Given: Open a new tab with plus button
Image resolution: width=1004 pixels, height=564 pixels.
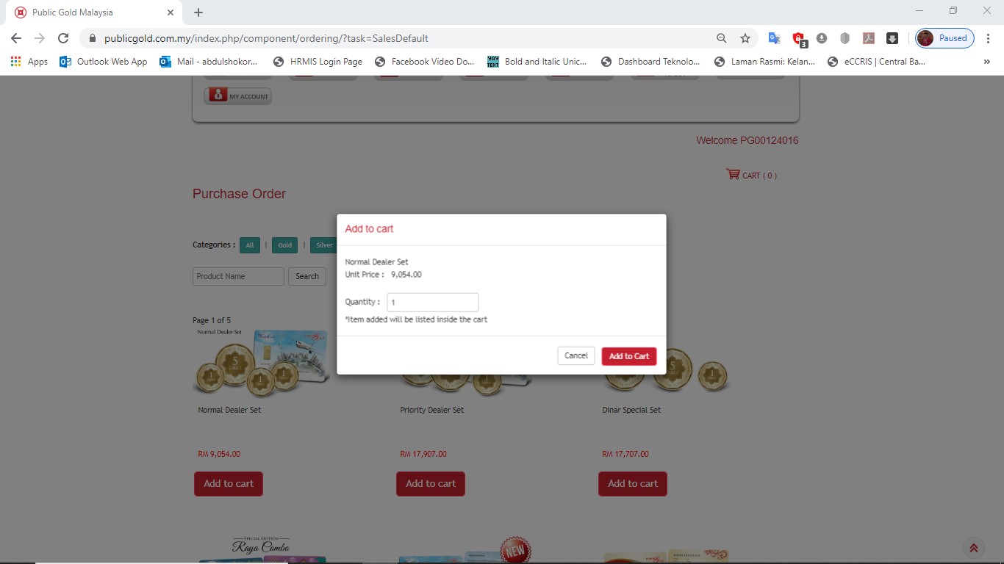Looking at the screenshot, I should click(198, 12).
